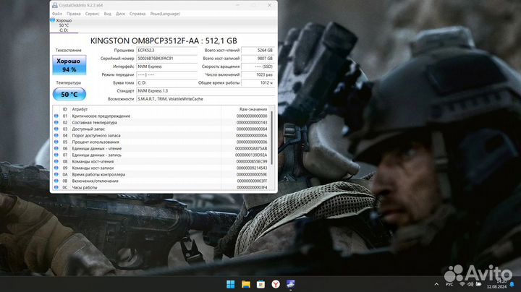
Task: Click the total host writes value 9807 GB
Action: (258, 59)
